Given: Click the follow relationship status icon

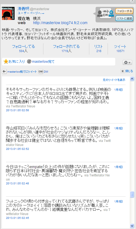Looking at the screenshot, I should pyautogui.click(x=106, y=13).
